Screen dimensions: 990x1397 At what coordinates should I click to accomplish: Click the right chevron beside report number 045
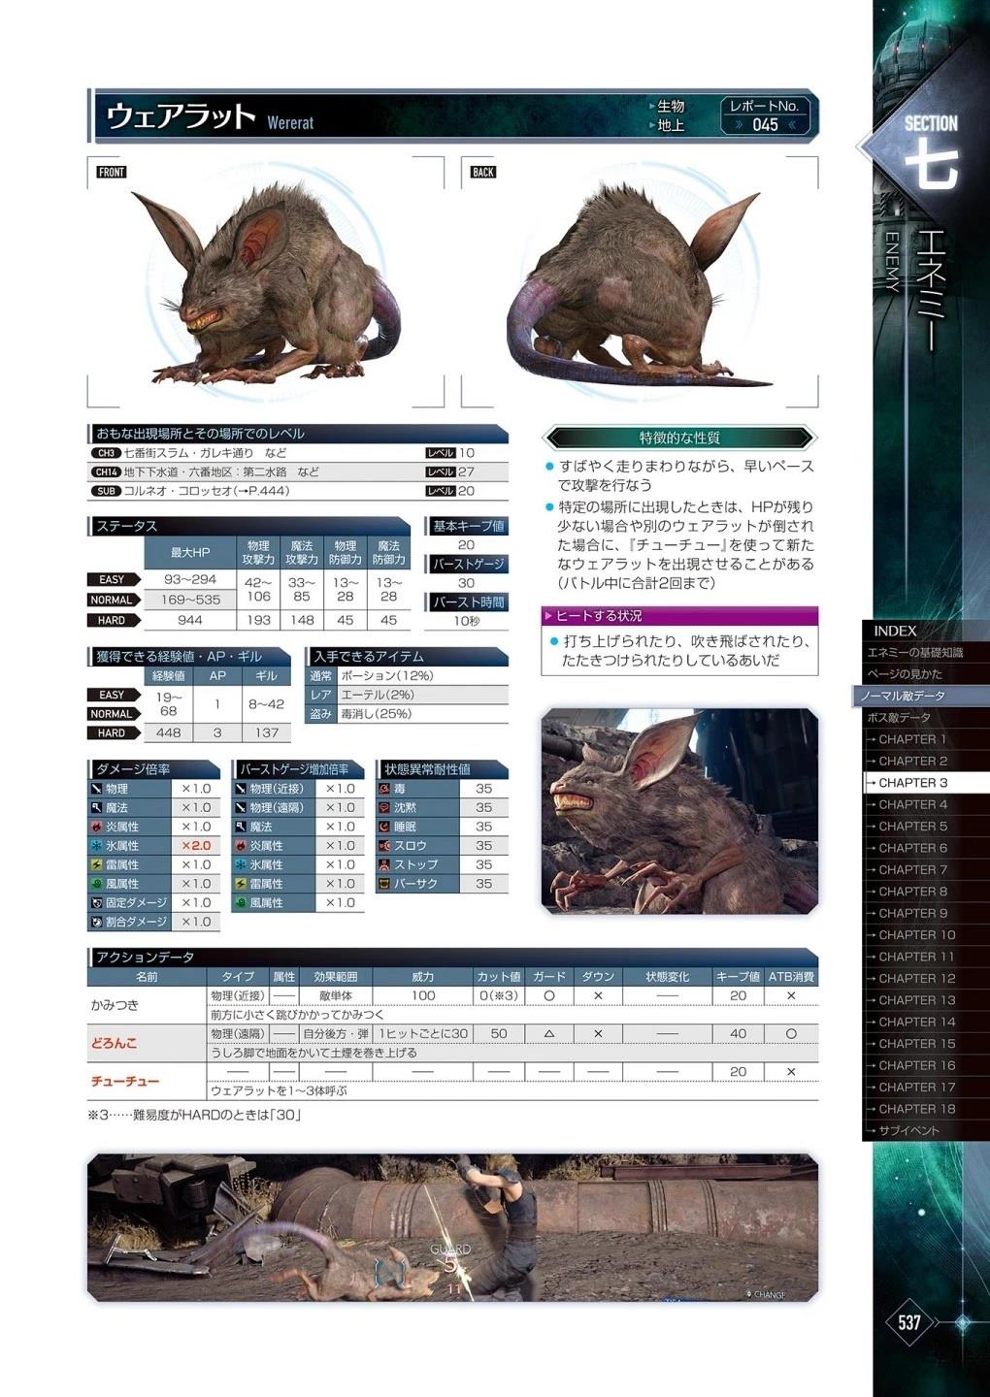tap(793, 124)
